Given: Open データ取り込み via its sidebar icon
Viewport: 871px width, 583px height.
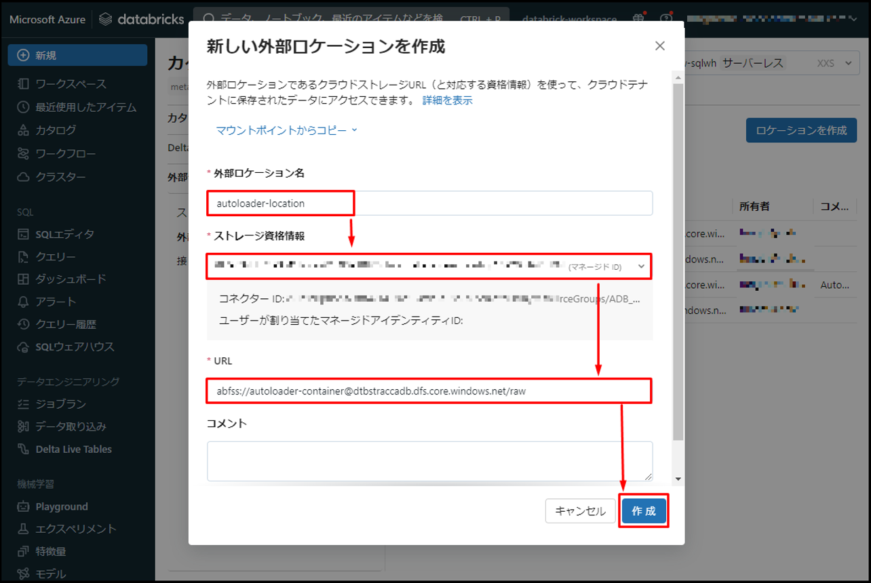Looking at the screenshot, I should pyautogui.click(x=24, y=427).
